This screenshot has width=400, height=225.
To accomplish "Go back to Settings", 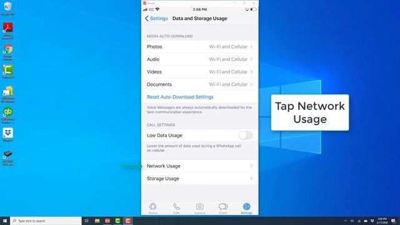I will point(156,18).
